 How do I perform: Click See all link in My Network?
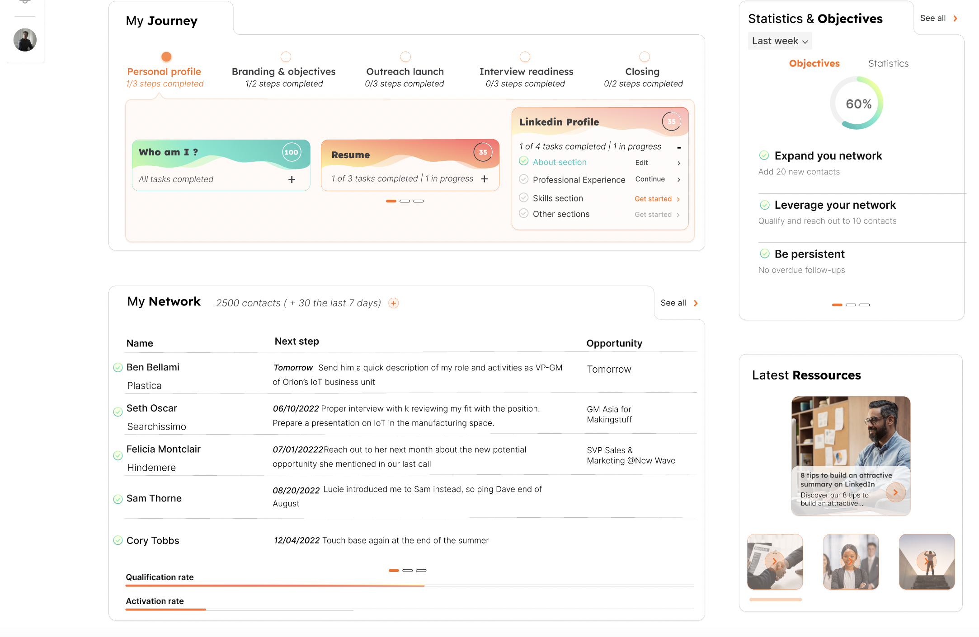pyautogui.click(x=673, y=303)
